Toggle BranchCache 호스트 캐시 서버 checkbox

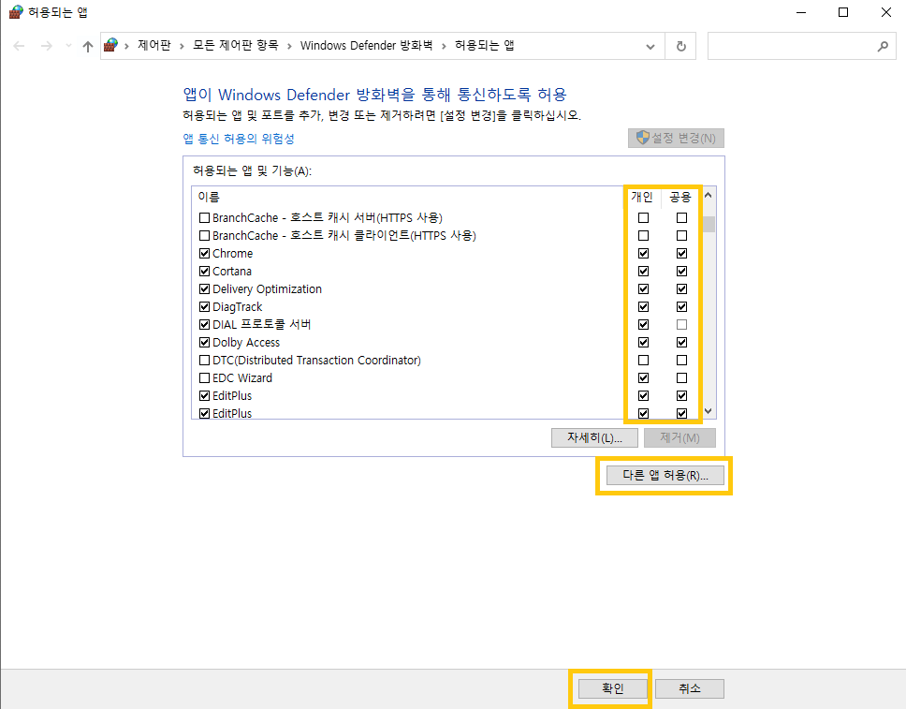click(x=204, y=218)
